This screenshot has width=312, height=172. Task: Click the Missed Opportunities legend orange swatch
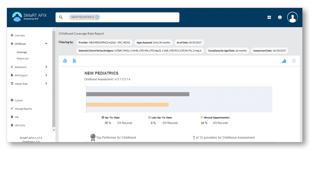point(202,118)
